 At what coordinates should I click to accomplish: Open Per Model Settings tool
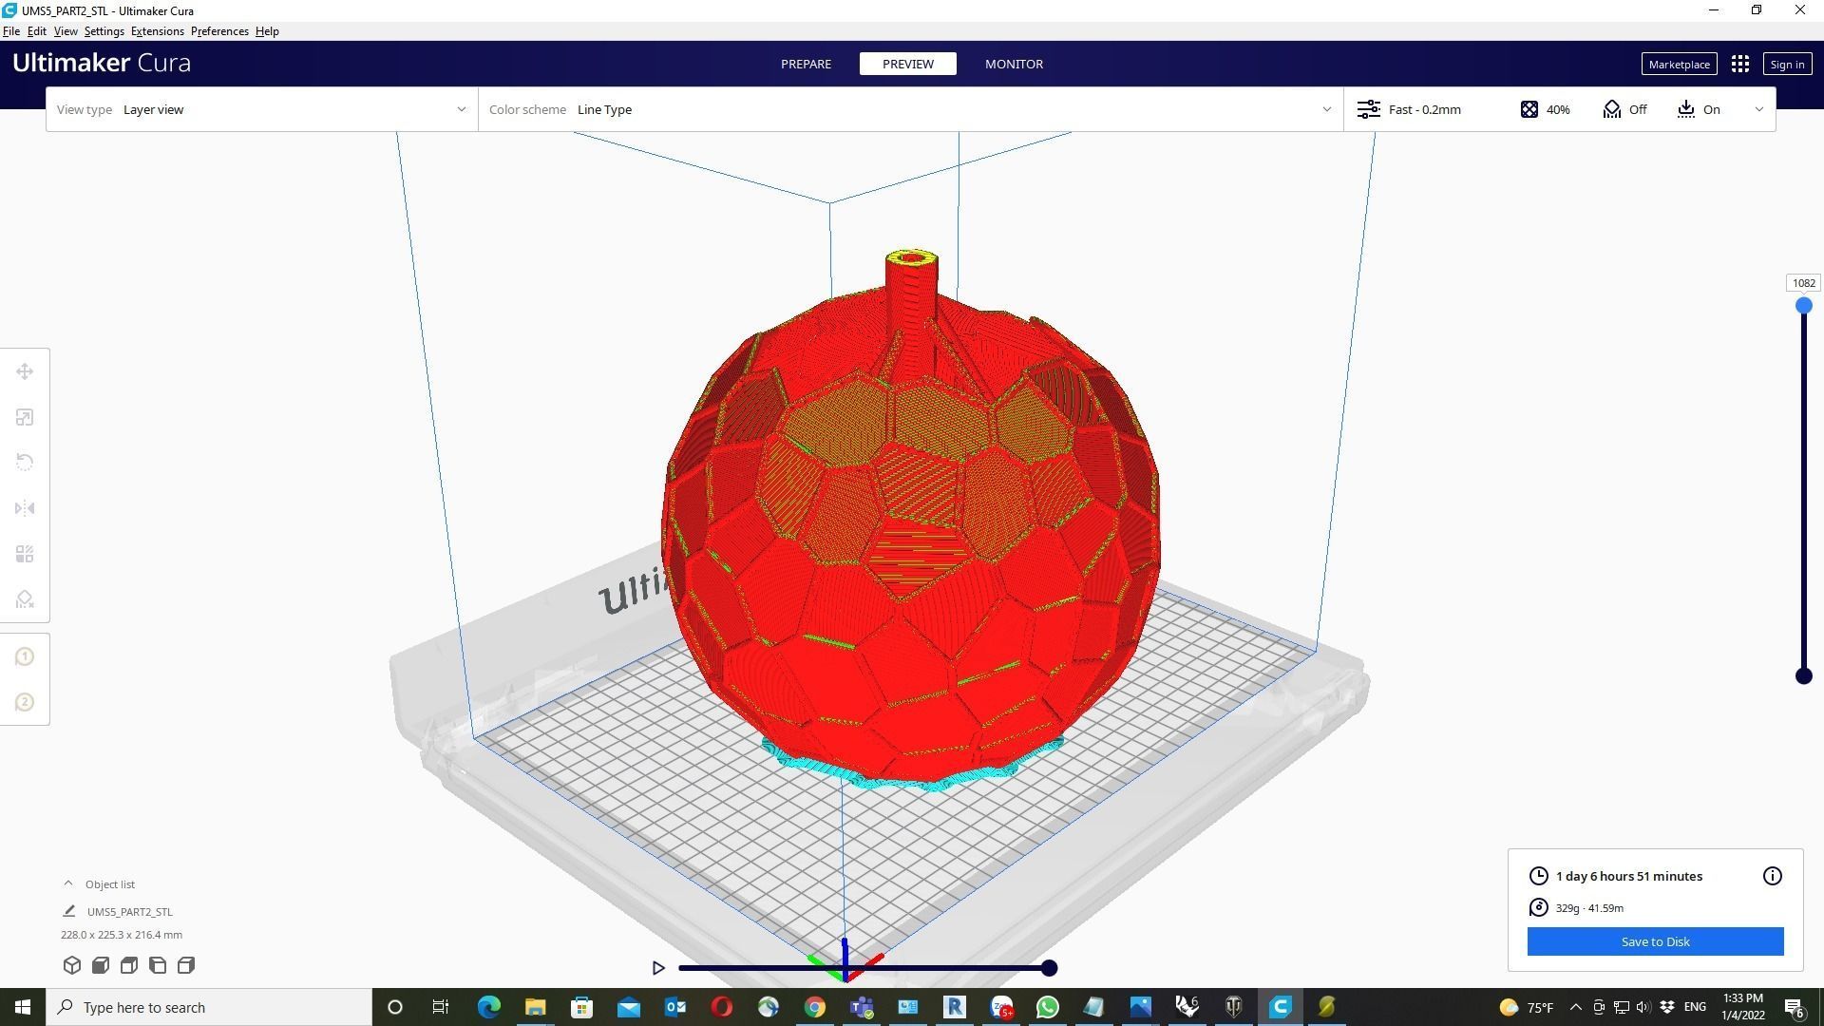coord(25,554)
